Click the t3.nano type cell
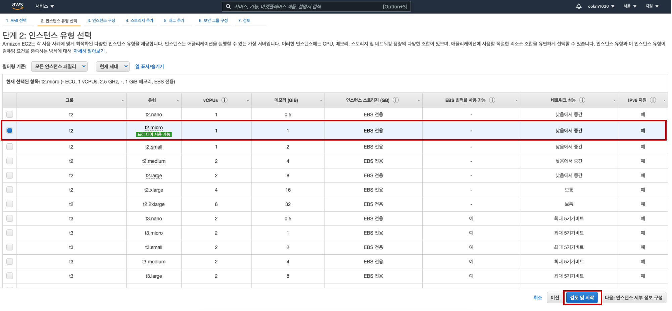This screenshot has width=672, height=311. pyautogui.click(x=154, y=218)
